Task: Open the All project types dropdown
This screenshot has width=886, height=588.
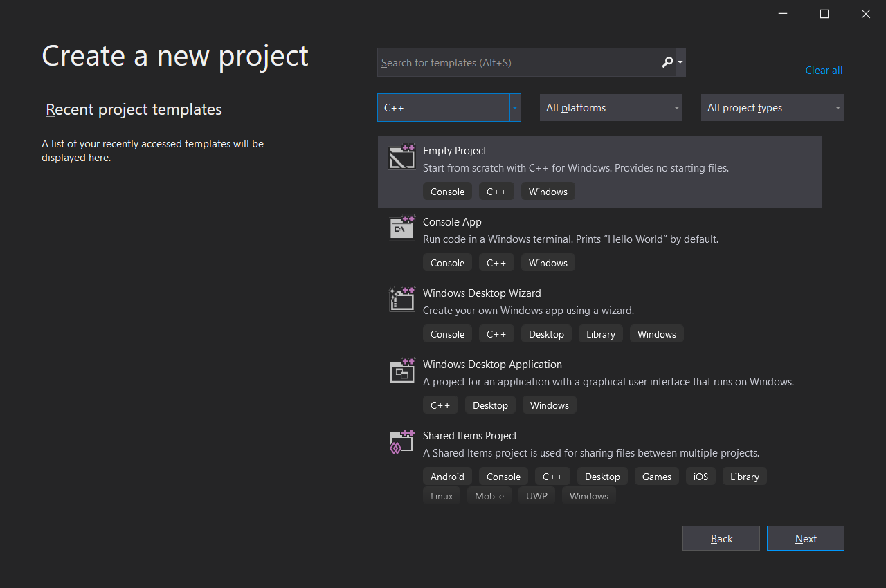Action: click(x=772, y=108)
